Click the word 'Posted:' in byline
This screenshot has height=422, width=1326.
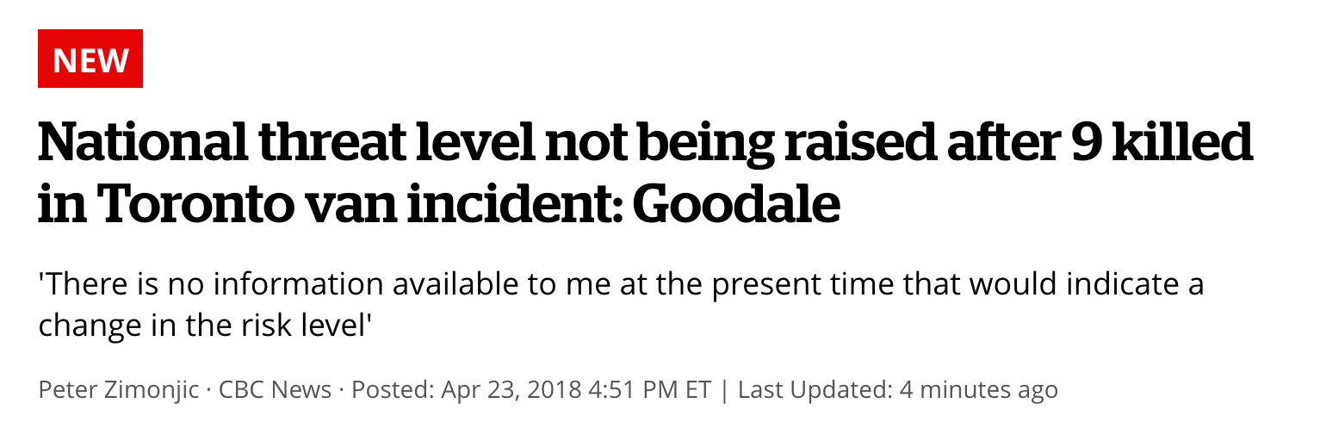point(393,389)
